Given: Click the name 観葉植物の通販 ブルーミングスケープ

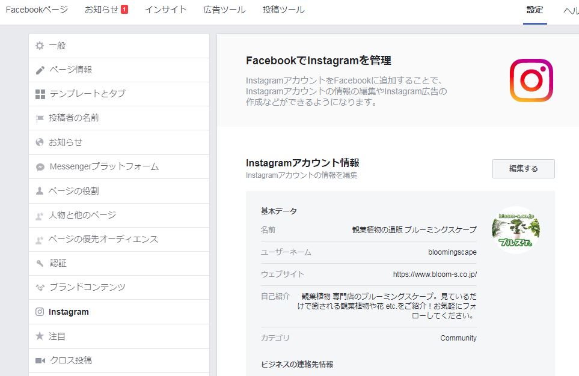Looking at the screenshot, I should [414, 229].
